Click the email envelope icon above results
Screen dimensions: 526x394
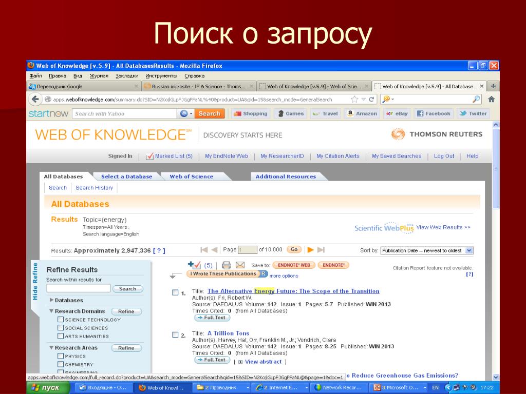pyautogui.click(x=240, y=265)
